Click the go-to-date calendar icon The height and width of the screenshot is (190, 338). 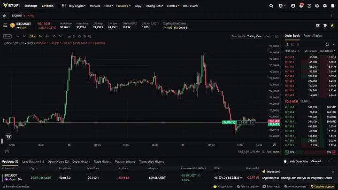(x=7, y=151)
